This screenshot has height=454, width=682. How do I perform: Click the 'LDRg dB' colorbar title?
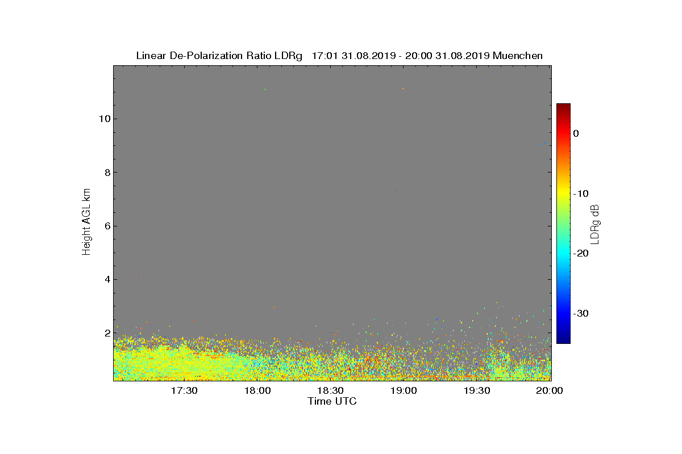point(596,224)
